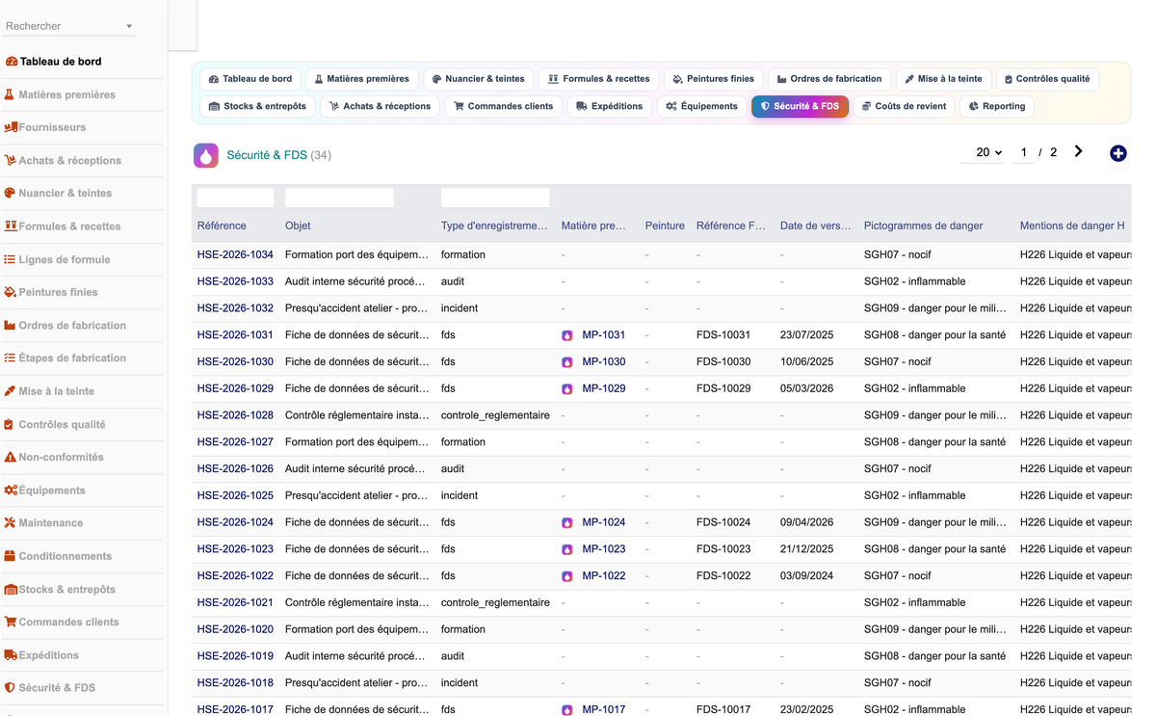The image size is (1156, 716).
Task: Click the Conditionnements box icon in sidebar
Action: coord(11,556)
